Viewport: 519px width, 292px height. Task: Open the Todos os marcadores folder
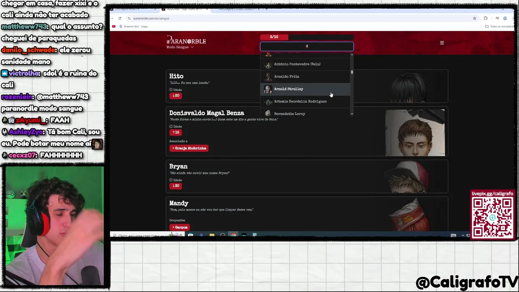[500, 26]
